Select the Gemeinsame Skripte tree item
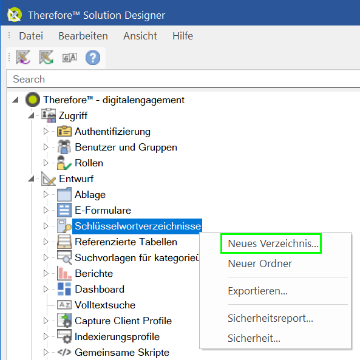 pos(122,352)
